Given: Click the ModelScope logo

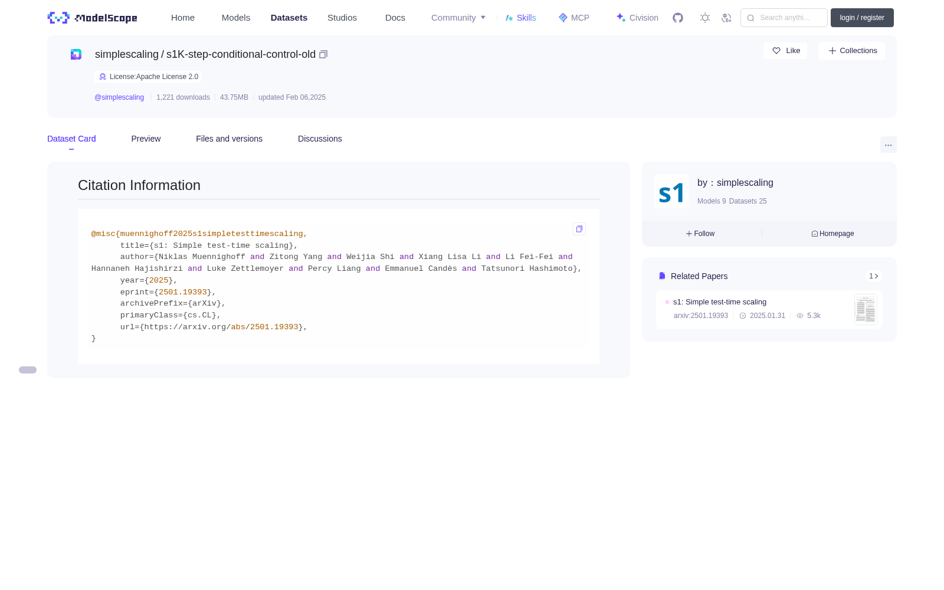Looking at the screenshot, I should pyautogui.click(x=93, y=18).
